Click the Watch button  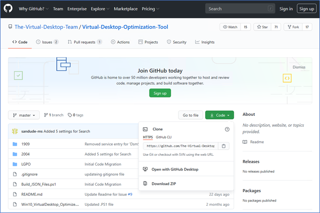230,27
